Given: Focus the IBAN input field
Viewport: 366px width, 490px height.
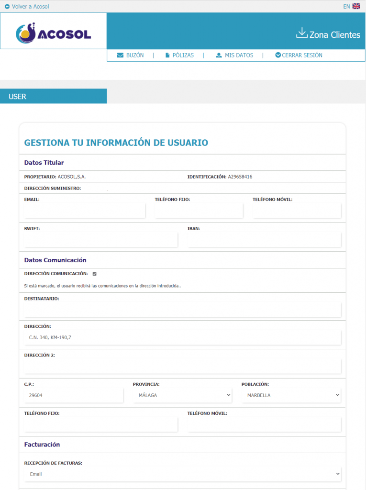Looking at the screenshot, I should (264, 240).
